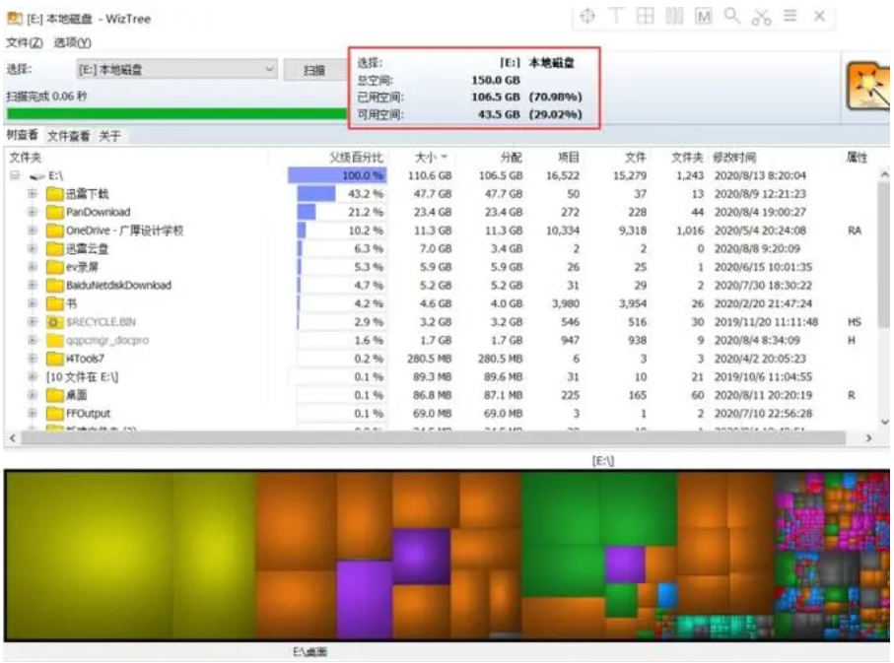Click the ev录屏 folder icon
The image size is (894, 663).
tap(55, 267)
